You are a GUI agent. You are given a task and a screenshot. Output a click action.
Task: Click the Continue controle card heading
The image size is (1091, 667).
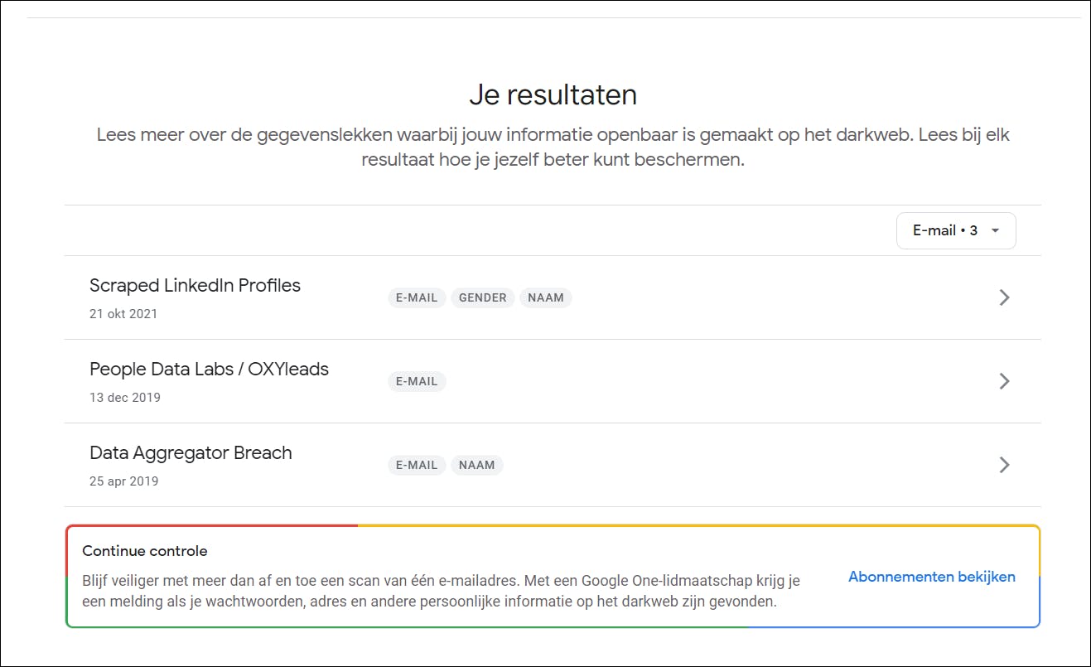145,551
